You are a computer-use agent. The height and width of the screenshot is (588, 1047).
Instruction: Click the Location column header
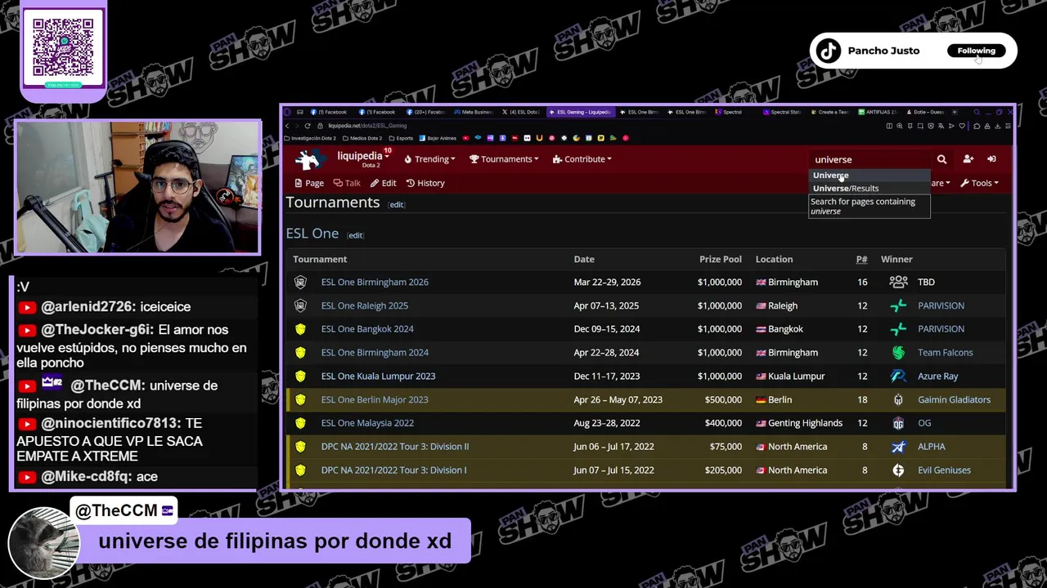(774, 260)
